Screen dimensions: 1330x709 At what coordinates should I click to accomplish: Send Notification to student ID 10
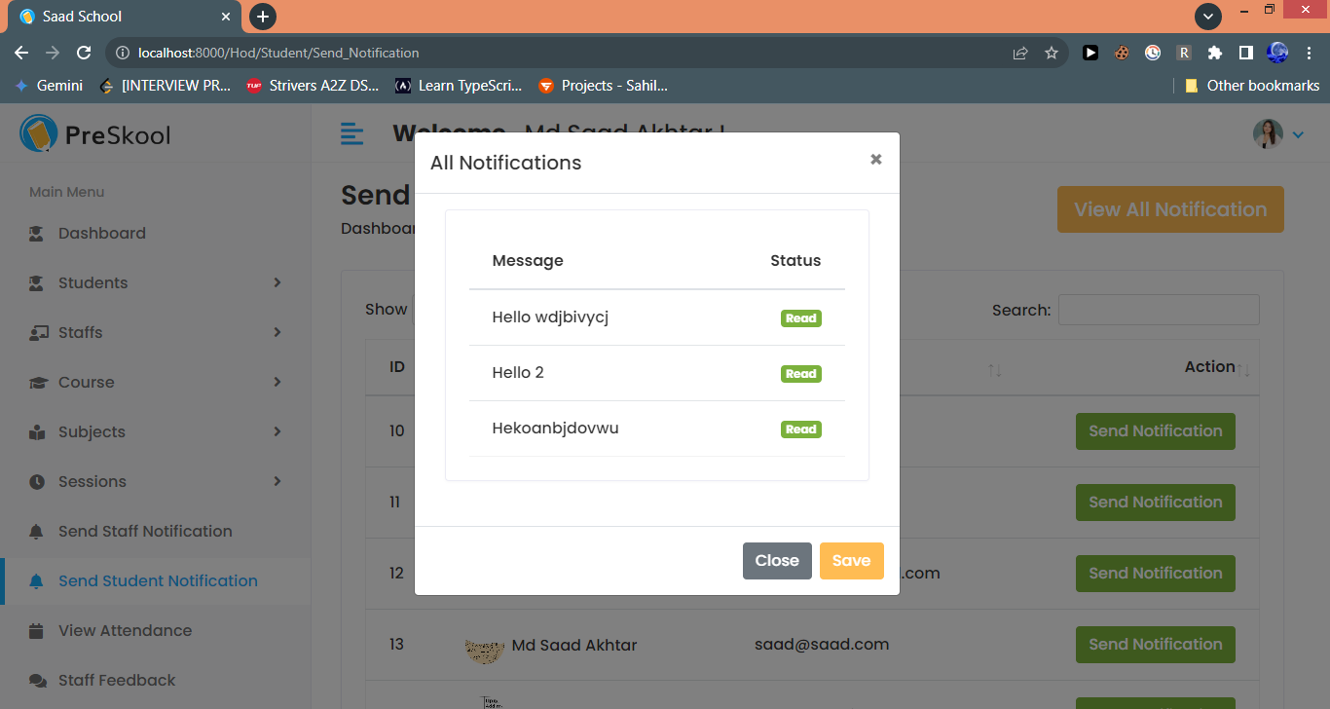pos(1156,431)
